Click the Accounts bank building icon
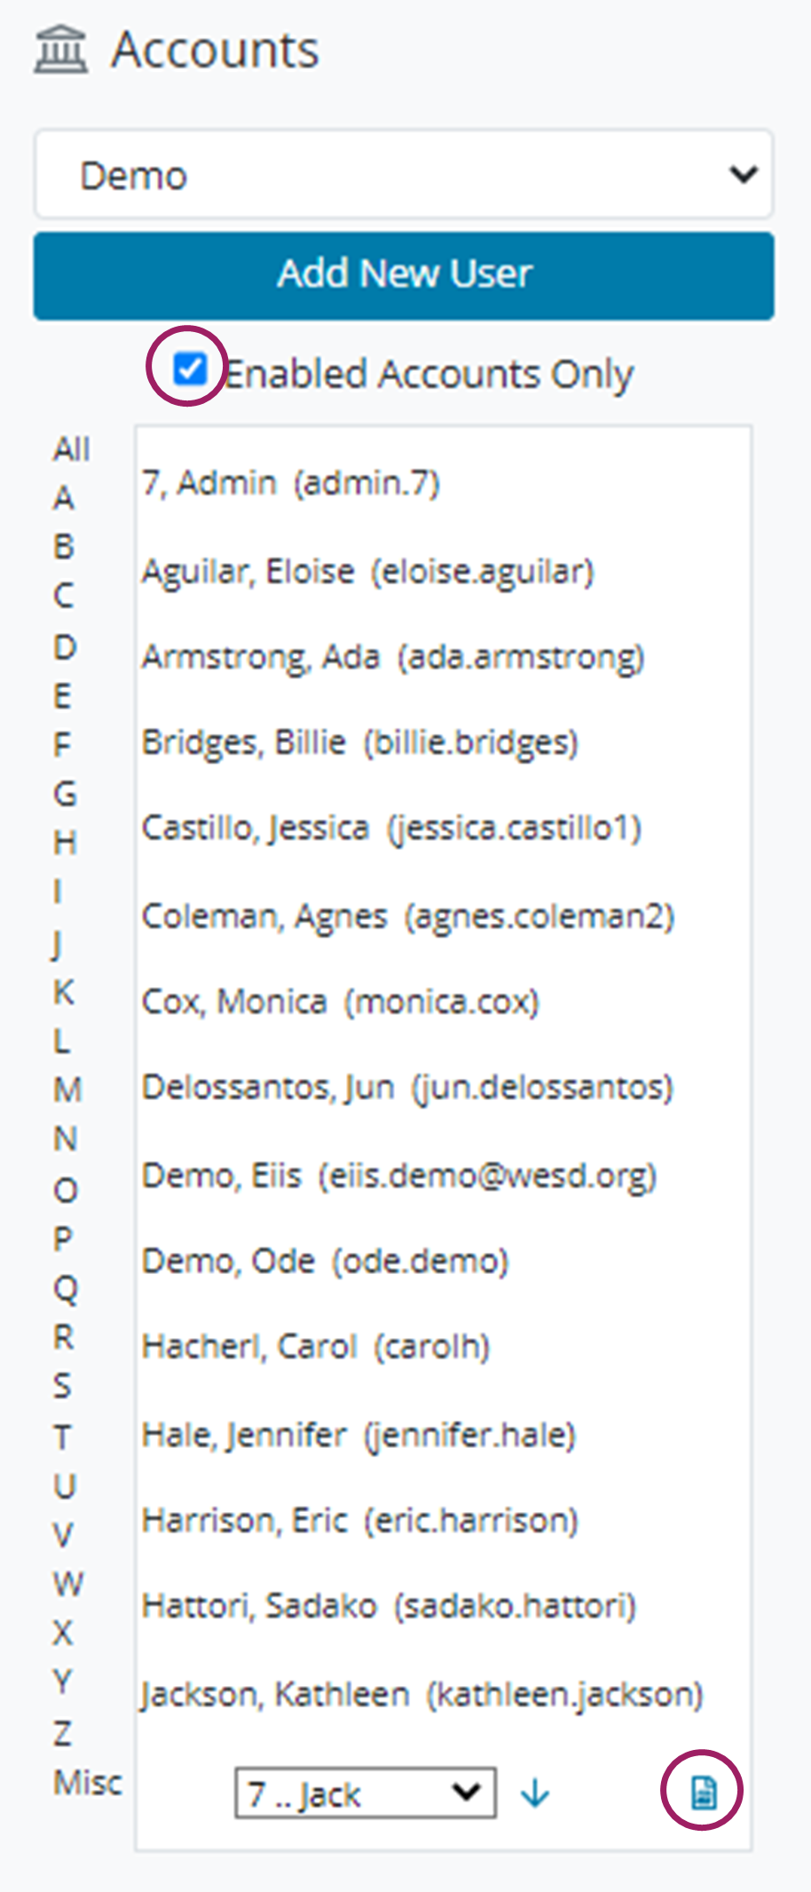 tap(60, 50)
